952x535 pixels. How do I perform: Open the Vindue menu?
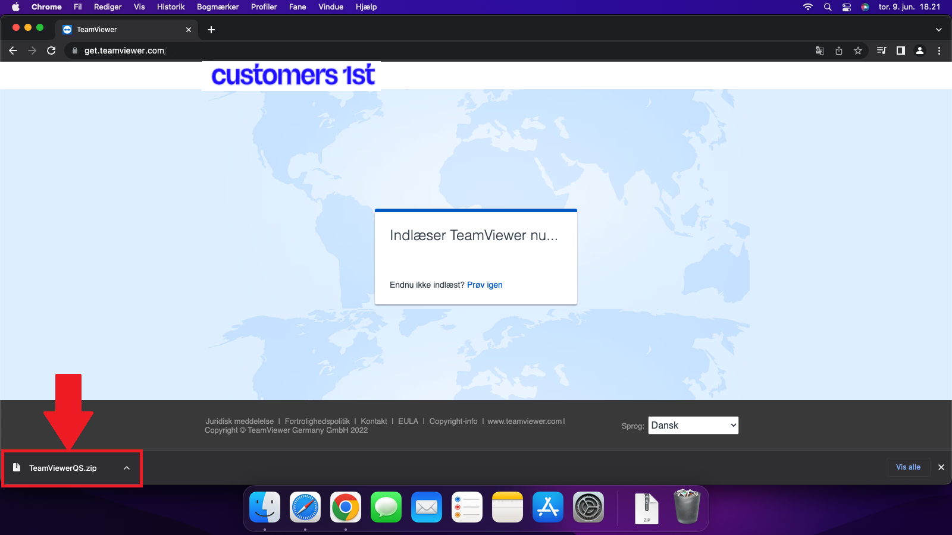pos(331,7)
